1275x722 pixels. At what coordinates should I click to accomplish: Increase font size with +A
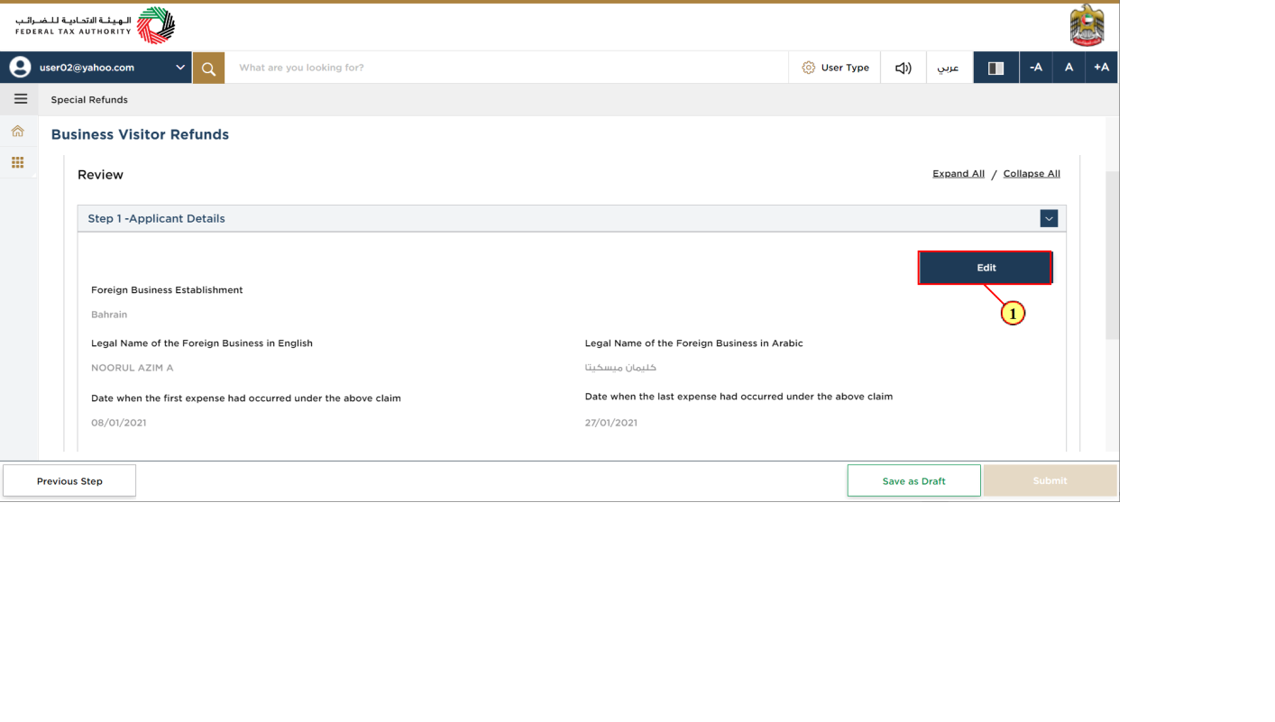click(1101, 68)
